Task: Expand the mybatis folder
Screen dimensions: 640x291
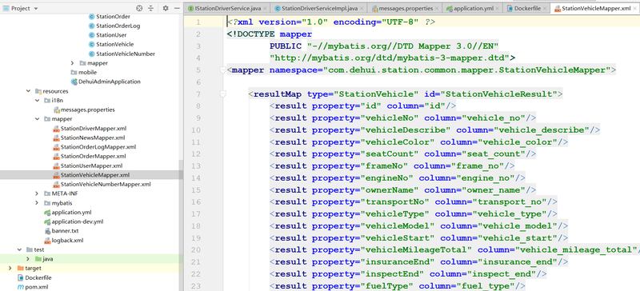Action: pos(37,203)
